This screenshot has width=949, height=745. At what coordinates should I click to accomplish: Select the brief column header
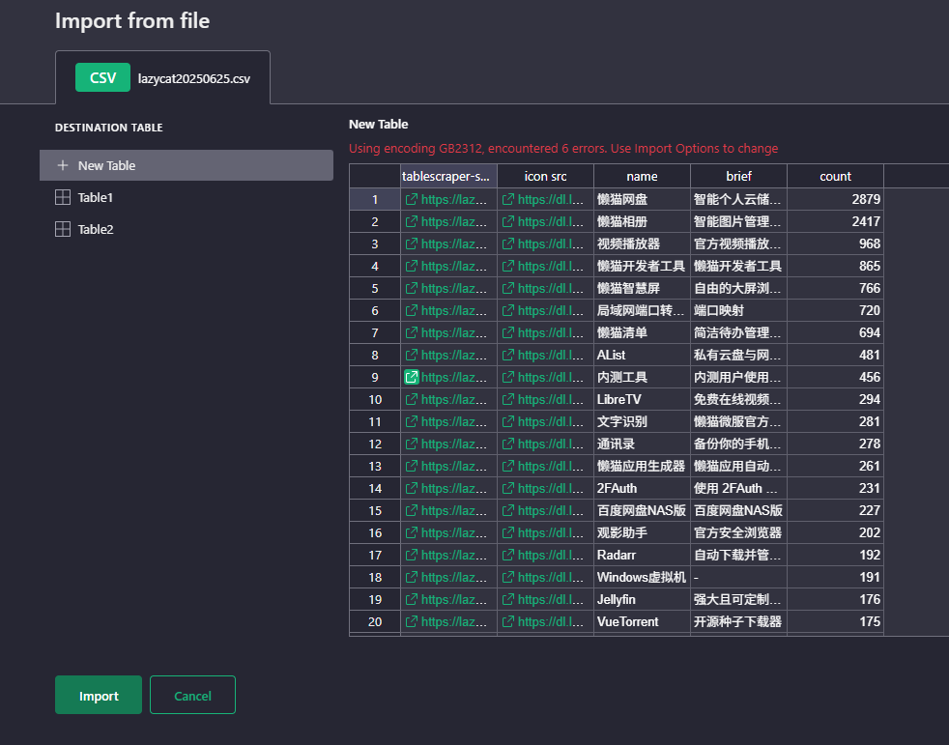tap(739, 176)
